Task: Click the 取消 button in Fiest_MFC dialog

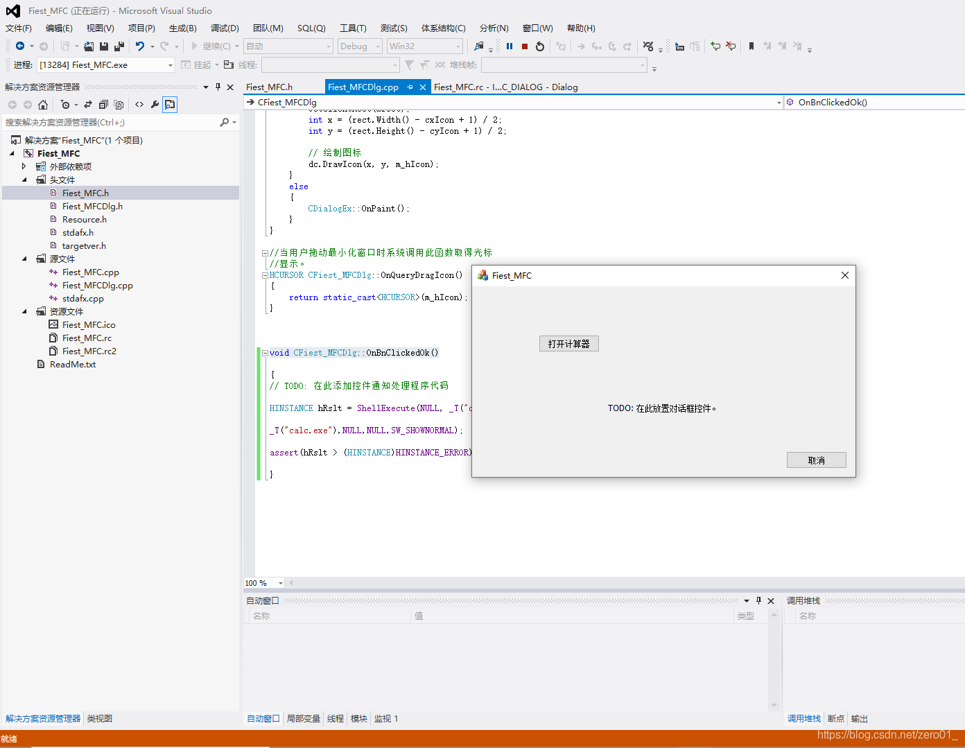Action: (817, 460)
